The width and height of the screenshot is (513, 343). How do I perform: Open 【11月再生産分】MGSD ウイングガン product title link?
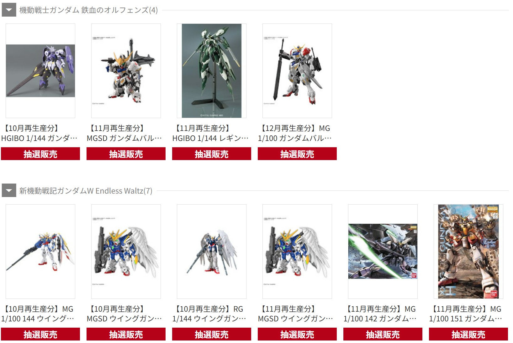pos(296,314)
